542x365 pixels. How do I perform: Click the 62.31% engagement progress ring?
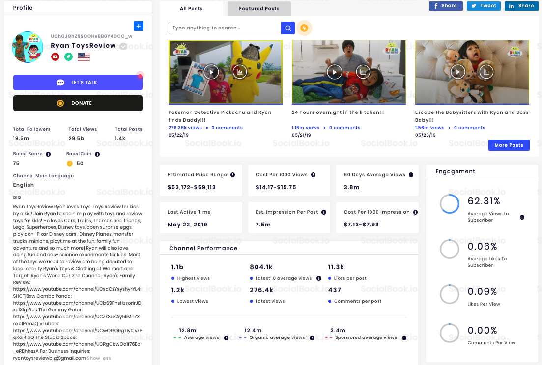click(449, 203)
